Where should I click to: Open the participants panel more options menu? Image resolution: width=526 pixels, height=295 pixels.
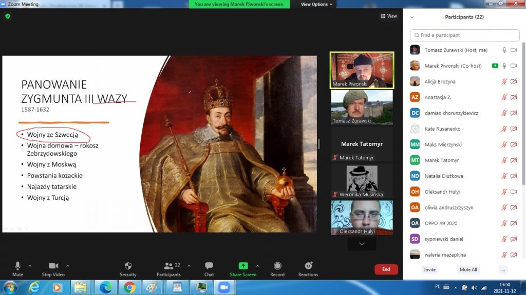tap(503, 270)
